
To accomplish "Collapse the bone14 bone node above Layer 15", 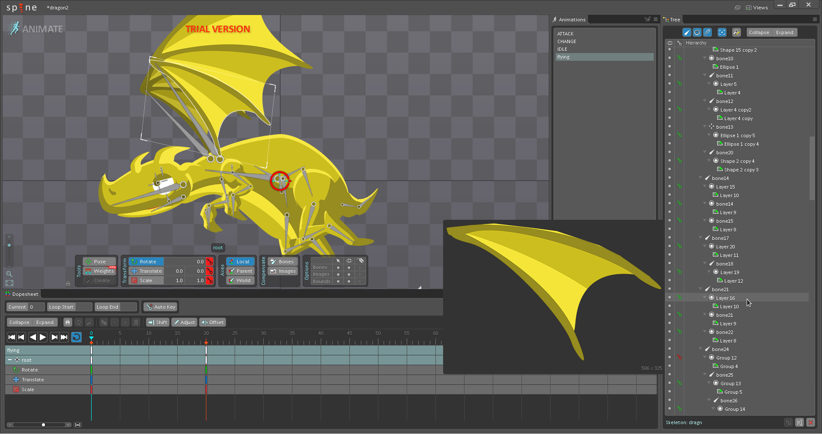I will [700, 178].
